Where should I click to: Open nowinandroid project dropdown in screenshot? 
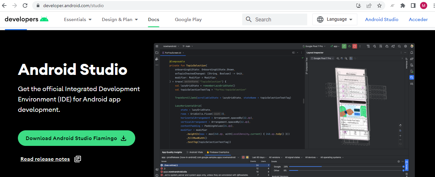(x=171, y=46)
